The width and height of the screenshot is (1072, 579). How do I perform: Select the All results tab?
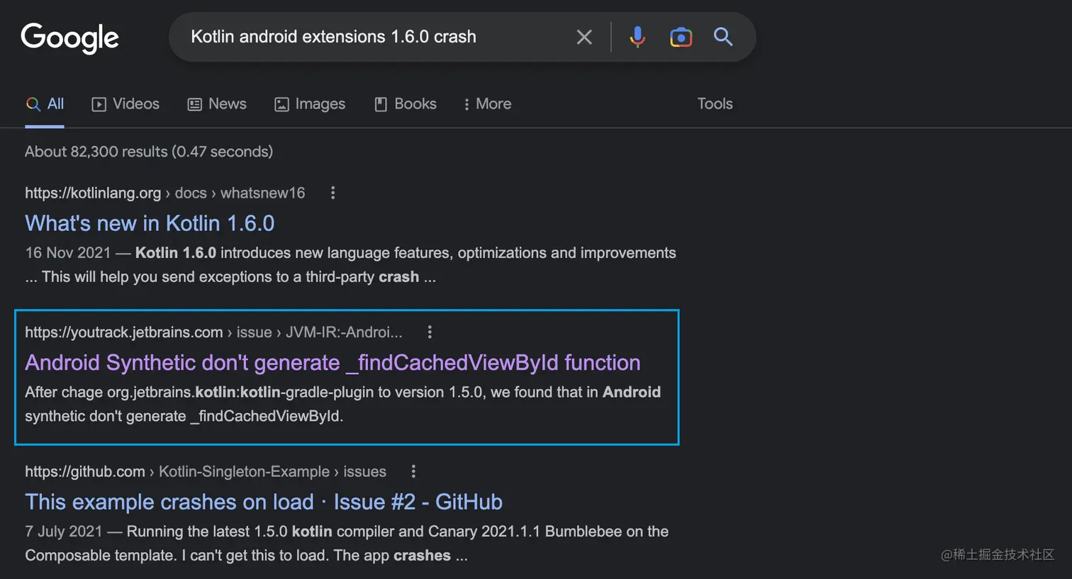pyautogui.click(x=45, y=104)
